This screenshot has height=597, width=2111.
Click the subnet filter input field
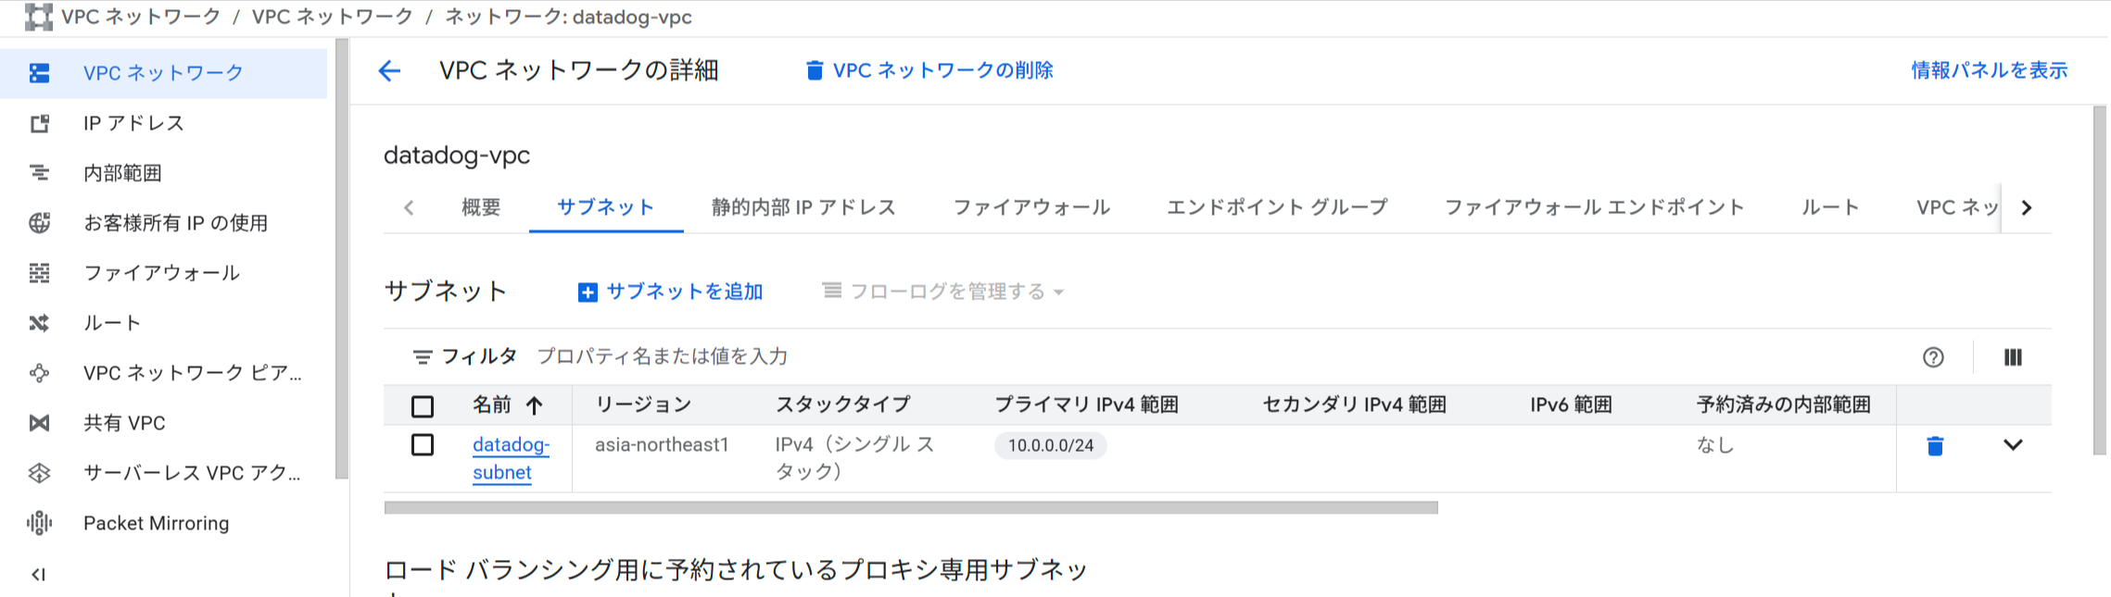coord(663,356)
